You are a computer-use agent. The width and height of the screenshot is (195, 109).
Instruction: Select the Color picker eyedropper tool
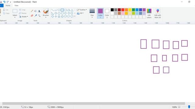[x=35, y=15]
